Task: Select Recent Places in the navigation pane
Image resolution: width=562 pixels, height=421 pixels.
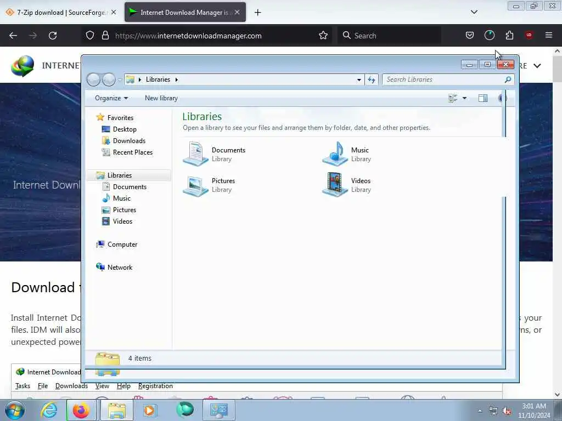Action: click(x=133, y=152)
